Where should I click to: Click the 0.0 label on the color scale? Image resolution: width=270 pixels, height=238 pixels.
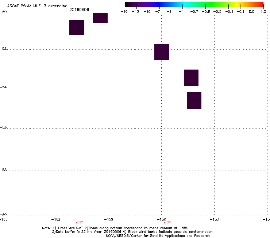click(252, 12)
